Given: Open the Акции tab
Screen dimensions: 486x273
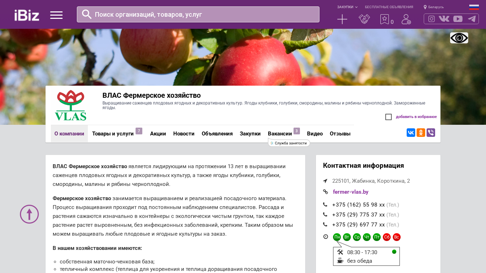Looking at the screenshot, I should (x=158, y=134).
